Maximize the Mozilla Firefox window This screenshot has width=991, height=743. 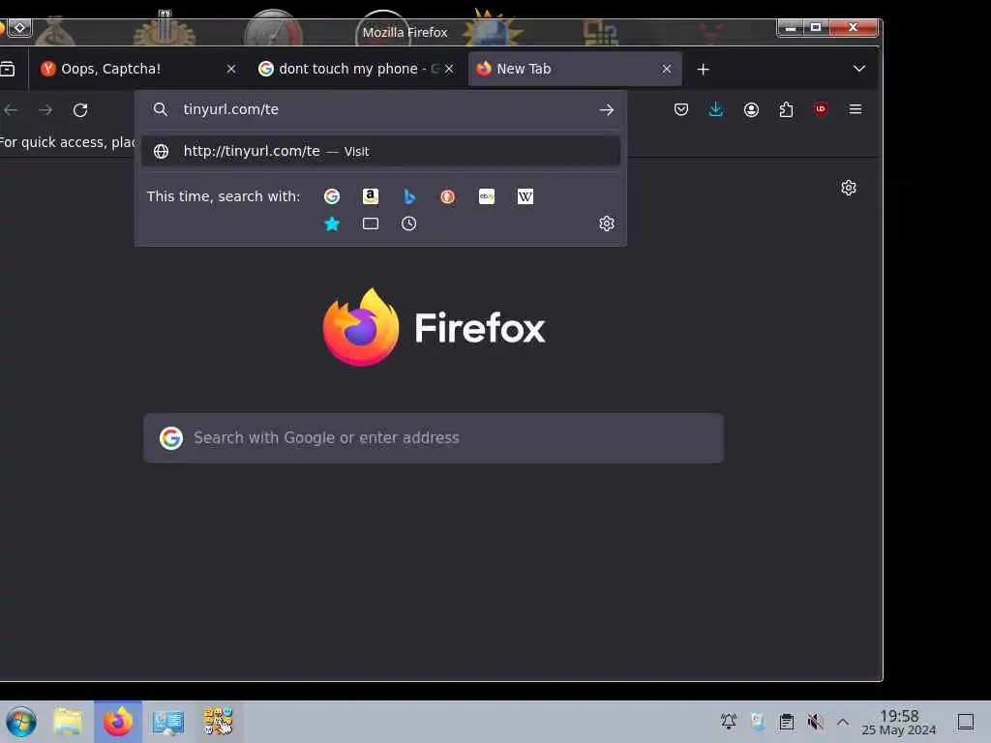(x=816, y=27)
